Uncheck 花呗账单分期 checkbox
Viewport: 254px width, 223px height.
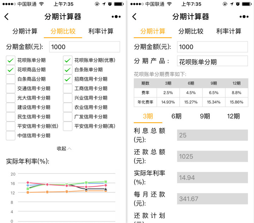tap(11, 60)
